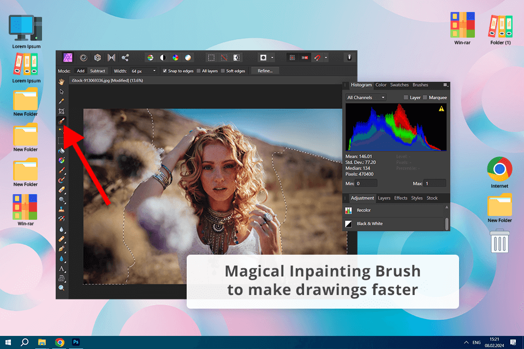Viewport: 524px width, 349px height.
Task: Apply Auto Contrast half-circle icon
Action: (x=163, y=58)
